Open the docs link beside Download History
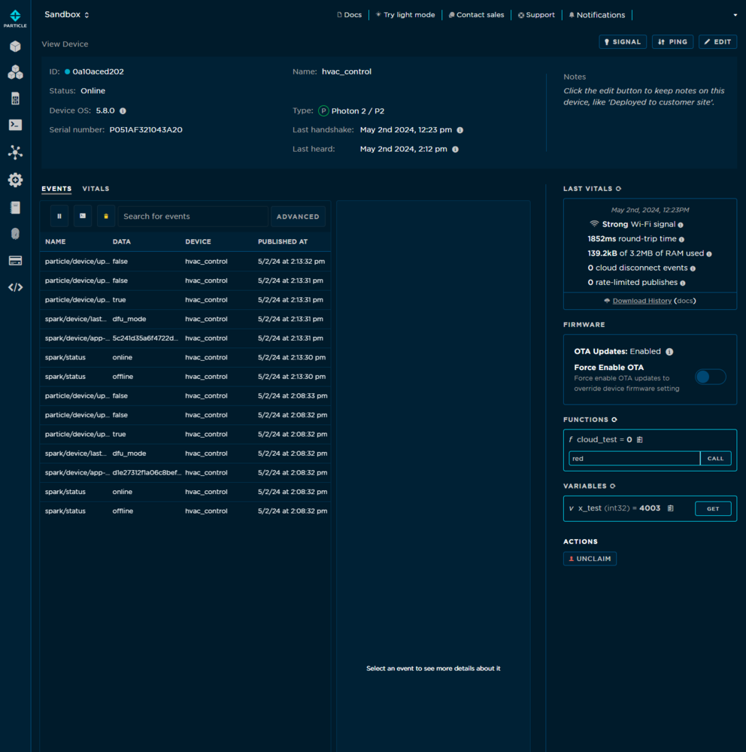 tap(684, 301)
